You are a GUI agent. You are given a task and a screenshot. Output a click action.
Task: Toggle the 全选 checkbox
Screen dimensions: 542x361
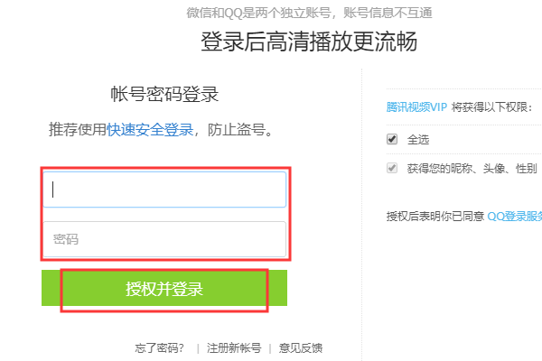[392, 139]
